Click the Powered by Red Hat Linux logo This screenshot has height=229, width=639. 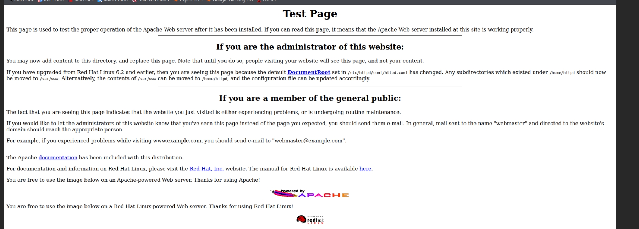pyautogui.click(x=310, y=219)
